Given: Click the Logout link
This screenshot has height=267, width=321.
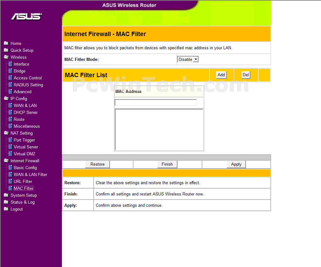Looking at the screenshot, I should pyautogui.click(x=17, y=209).
